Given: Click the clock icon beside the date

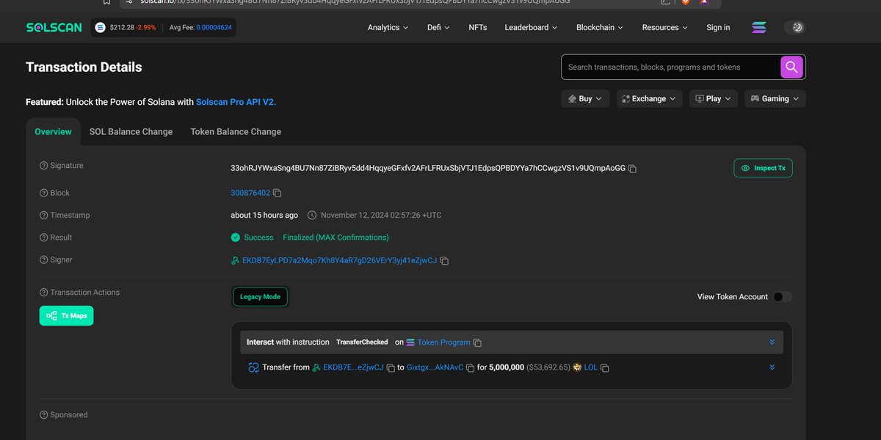Looking at the screenshot, I should tap(312, 216).
